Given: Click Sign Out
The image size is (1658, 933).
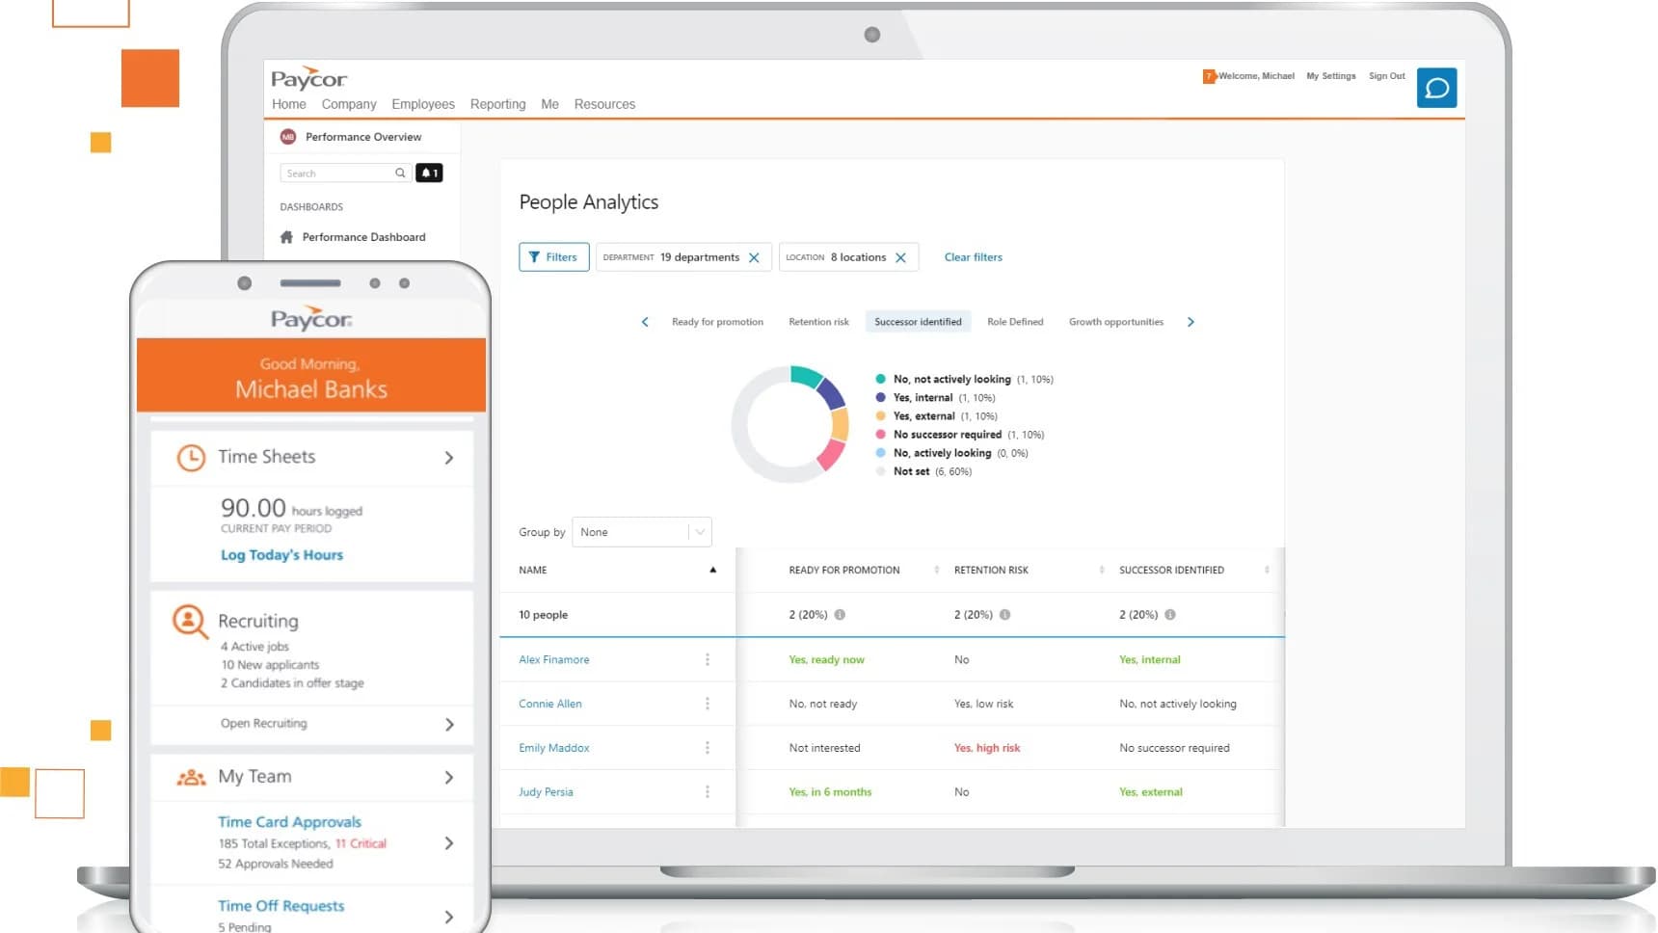Looking at the screenshot, I should (1387, 76).
